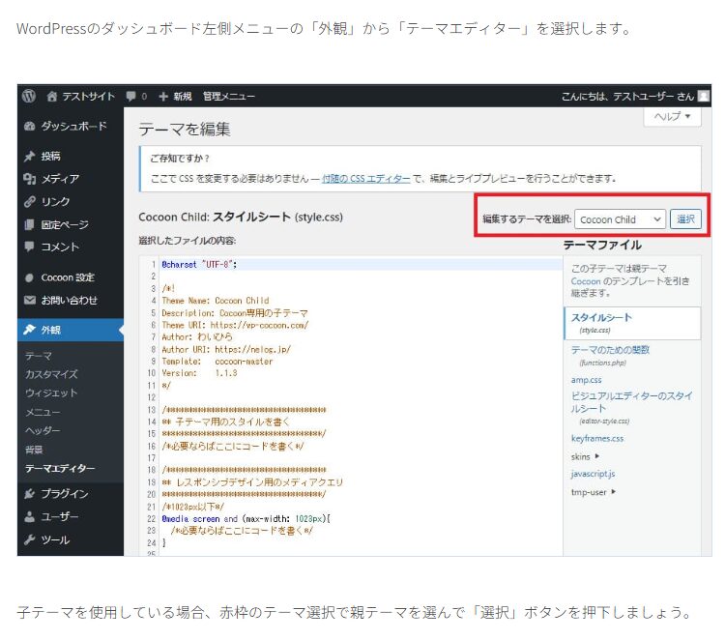
Task: Open the 固定ページ sidebar item
Action: pos(64,225)
